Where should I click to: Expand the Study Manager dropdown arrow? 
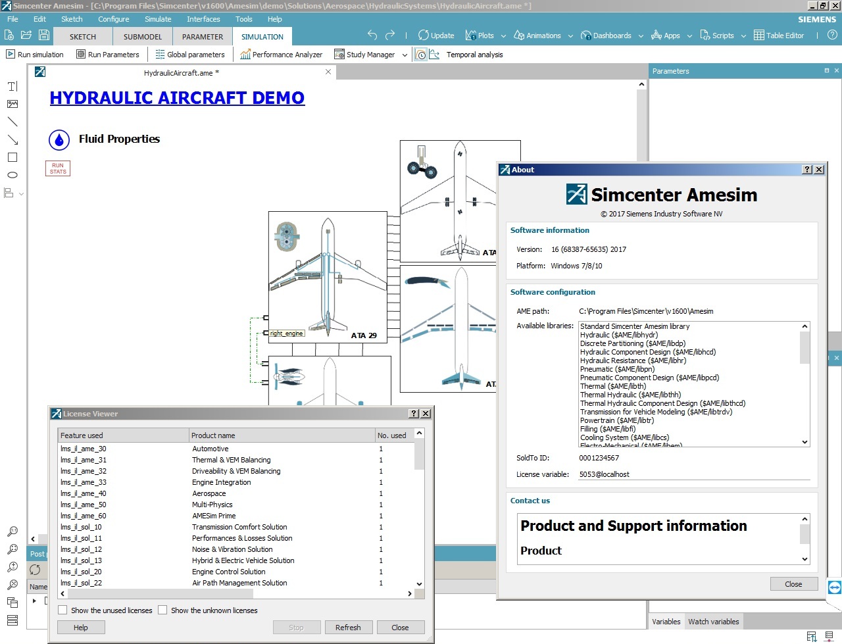point(405,55)
